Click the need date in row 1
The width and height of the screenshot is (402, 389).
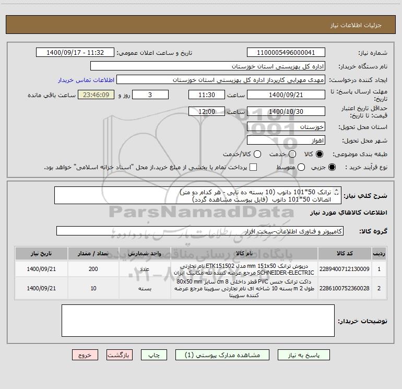coord(41,269)
